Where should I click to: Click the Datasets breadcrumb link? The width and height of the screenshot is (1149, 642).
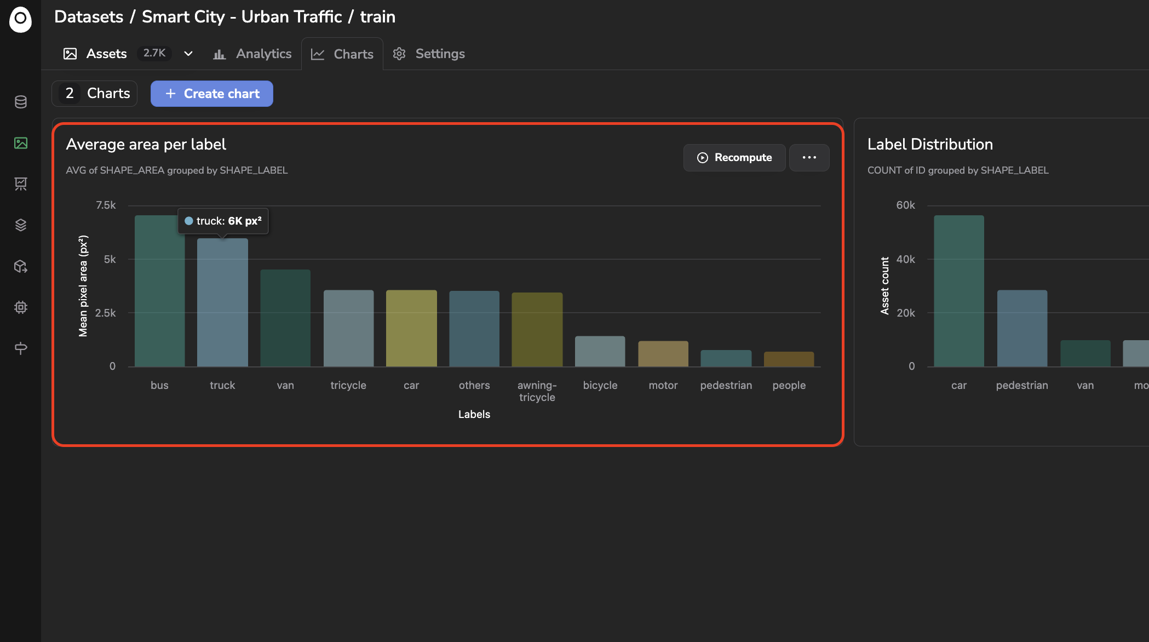click(x=89, y=17)
